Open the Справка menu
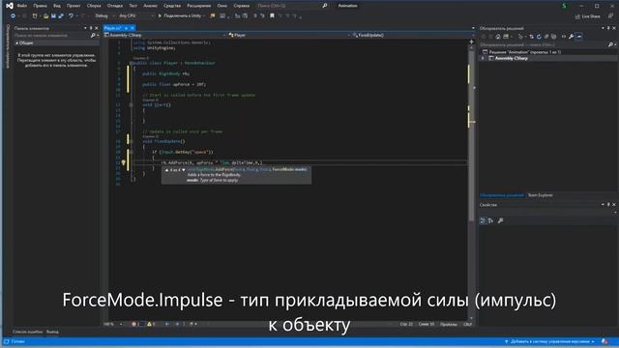 tap(241, 6)
